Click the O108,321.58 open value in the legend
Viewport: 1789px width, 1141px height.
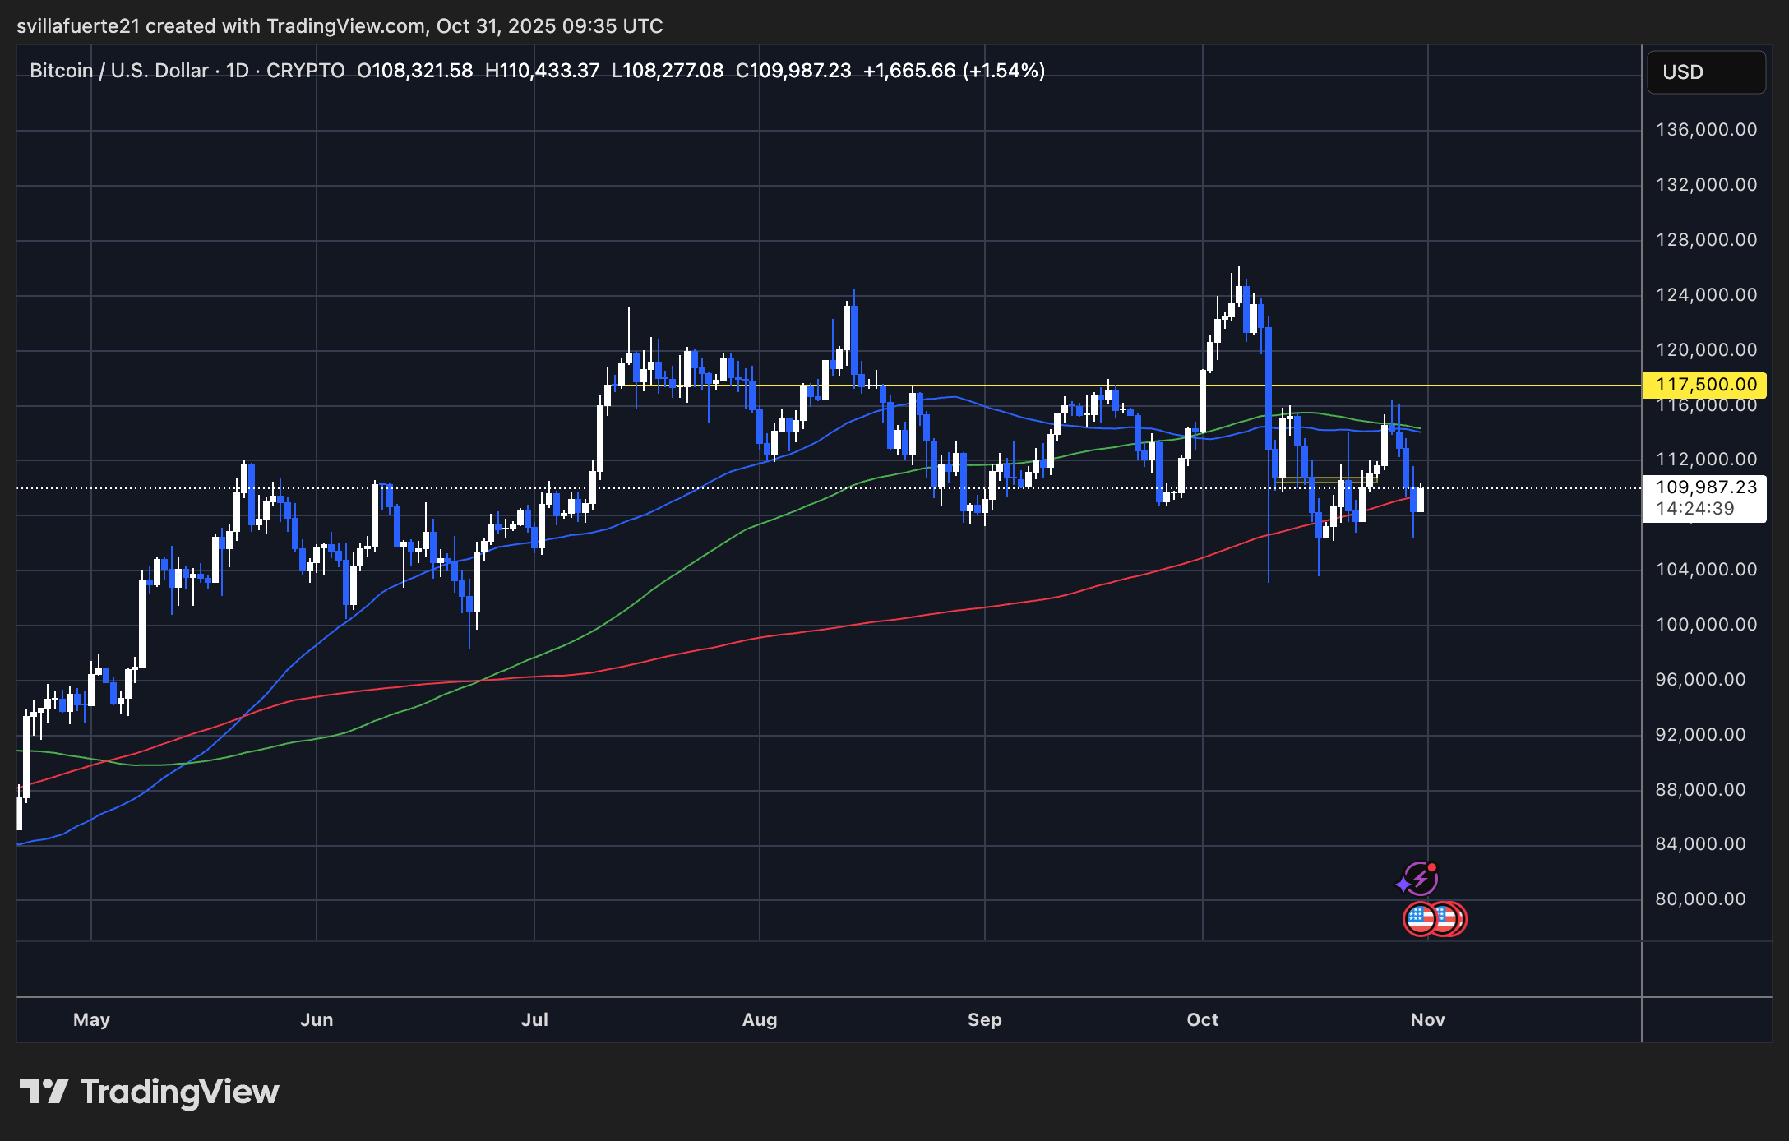tap(414, 71)
